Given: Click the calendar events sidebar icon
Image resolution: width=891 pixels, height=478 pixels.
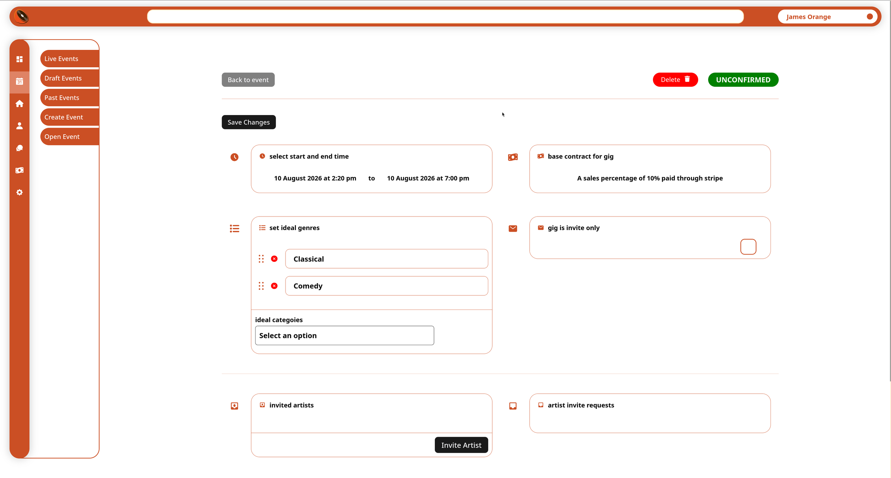Looking at the screenshot, I should click(20, 82).
